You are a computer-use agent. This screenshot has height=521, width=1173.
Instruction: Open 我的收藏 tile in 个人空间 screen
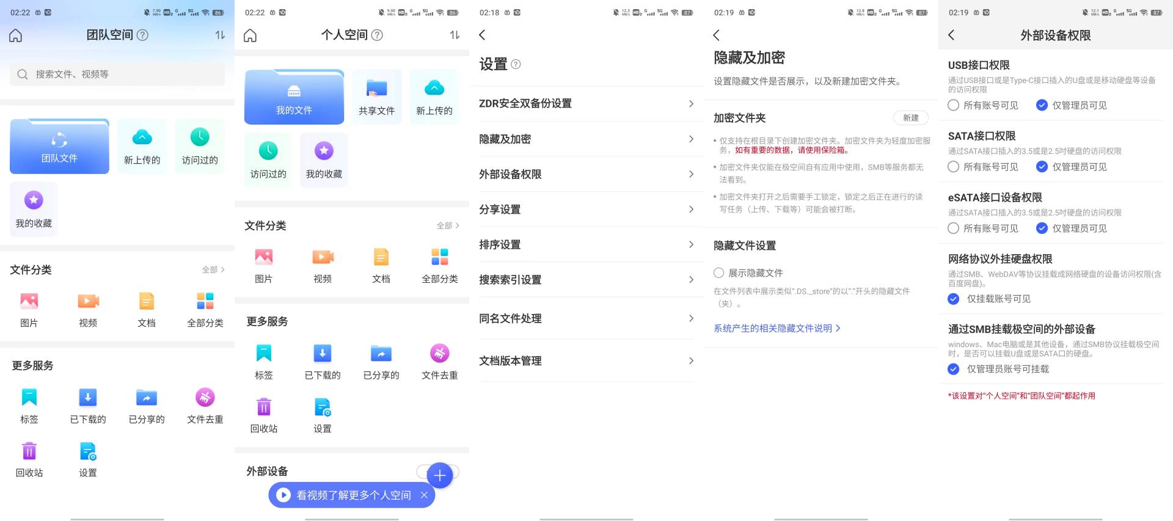[324, 159]
